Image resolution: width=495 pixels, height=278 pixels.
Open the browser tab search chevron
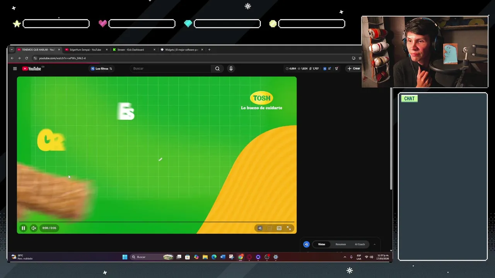12,49
